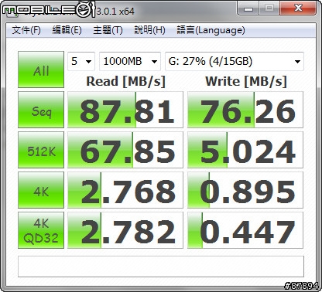Click the Seq read value 87.81
The image size is (322, 292).
coord(125,110)
